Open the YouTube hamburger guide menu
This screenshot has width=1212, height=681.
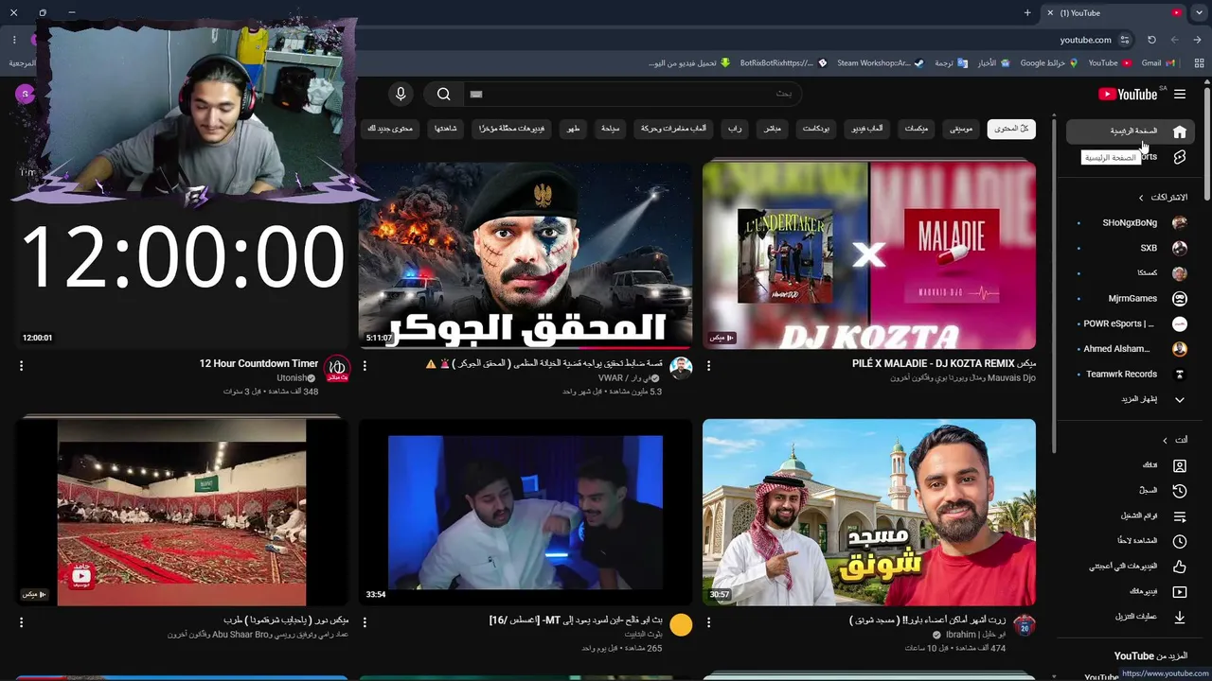[1179, 94]
